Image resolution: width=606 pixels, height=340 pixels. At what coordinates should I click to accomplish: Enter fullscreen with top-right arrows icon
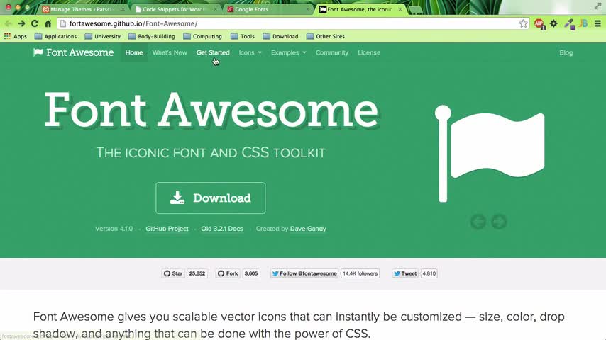[597, 6]
